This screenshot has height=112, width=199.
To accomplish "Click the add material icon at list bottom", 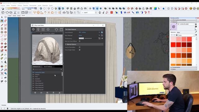I will 35,93.
